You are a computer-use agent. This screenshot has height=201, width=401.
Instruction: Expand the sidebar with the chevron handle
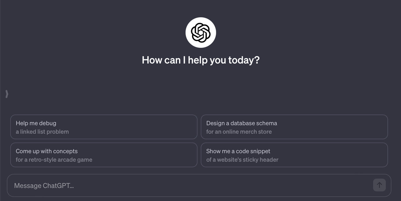(7, 94)
